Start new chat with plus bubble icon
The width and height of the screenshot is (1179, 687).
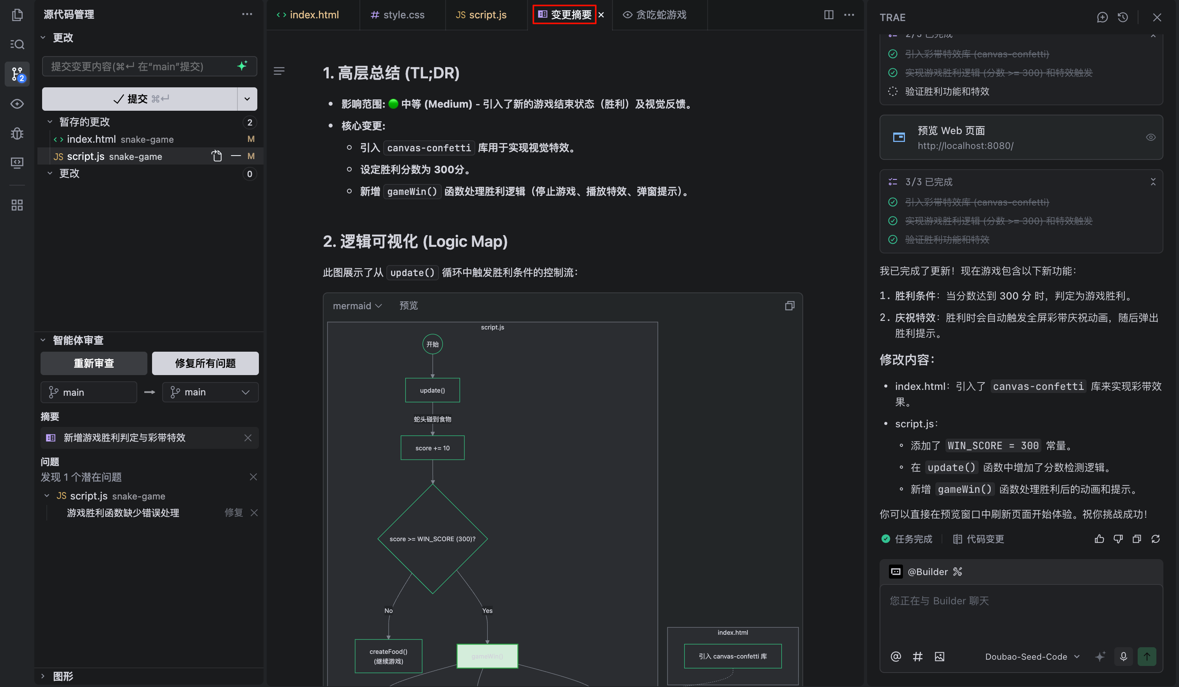click(1102, 17)
